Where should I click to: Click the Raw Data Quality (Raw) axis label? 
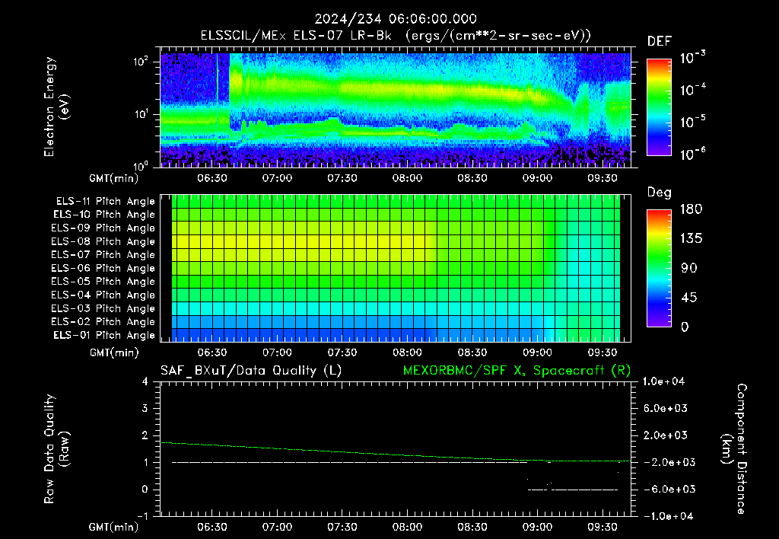pyautogui.click(x=56, y=449)
